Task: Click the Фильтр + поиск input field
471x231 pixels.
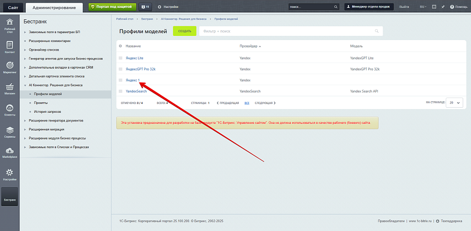Action: click(x=285, y=31)
